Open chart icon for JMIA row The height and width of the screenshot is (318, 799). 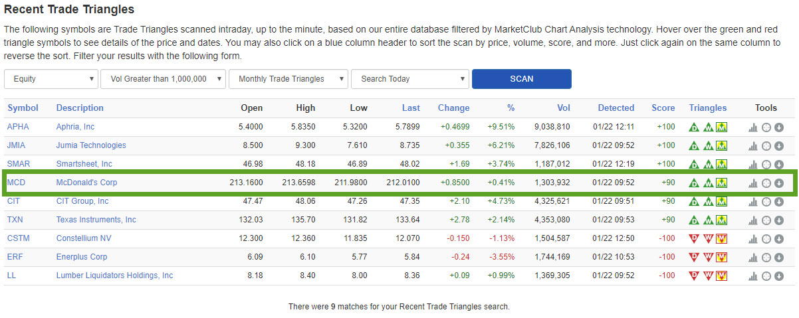[x=753, y=146]
